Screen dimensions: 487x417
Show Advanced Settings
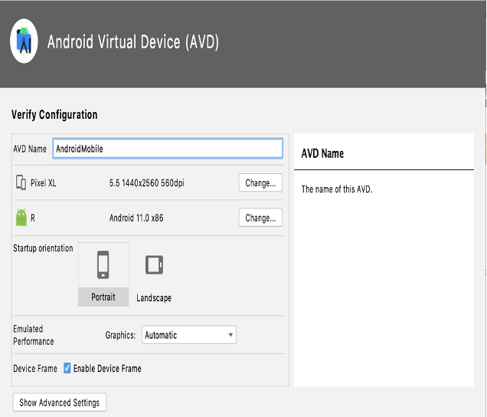pos(60,402)
